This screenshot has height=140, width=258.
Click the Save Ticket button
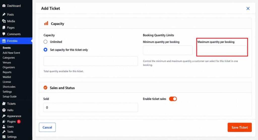240,127
